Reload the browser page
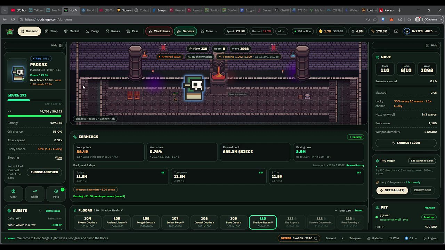 (x=13, y=19)
